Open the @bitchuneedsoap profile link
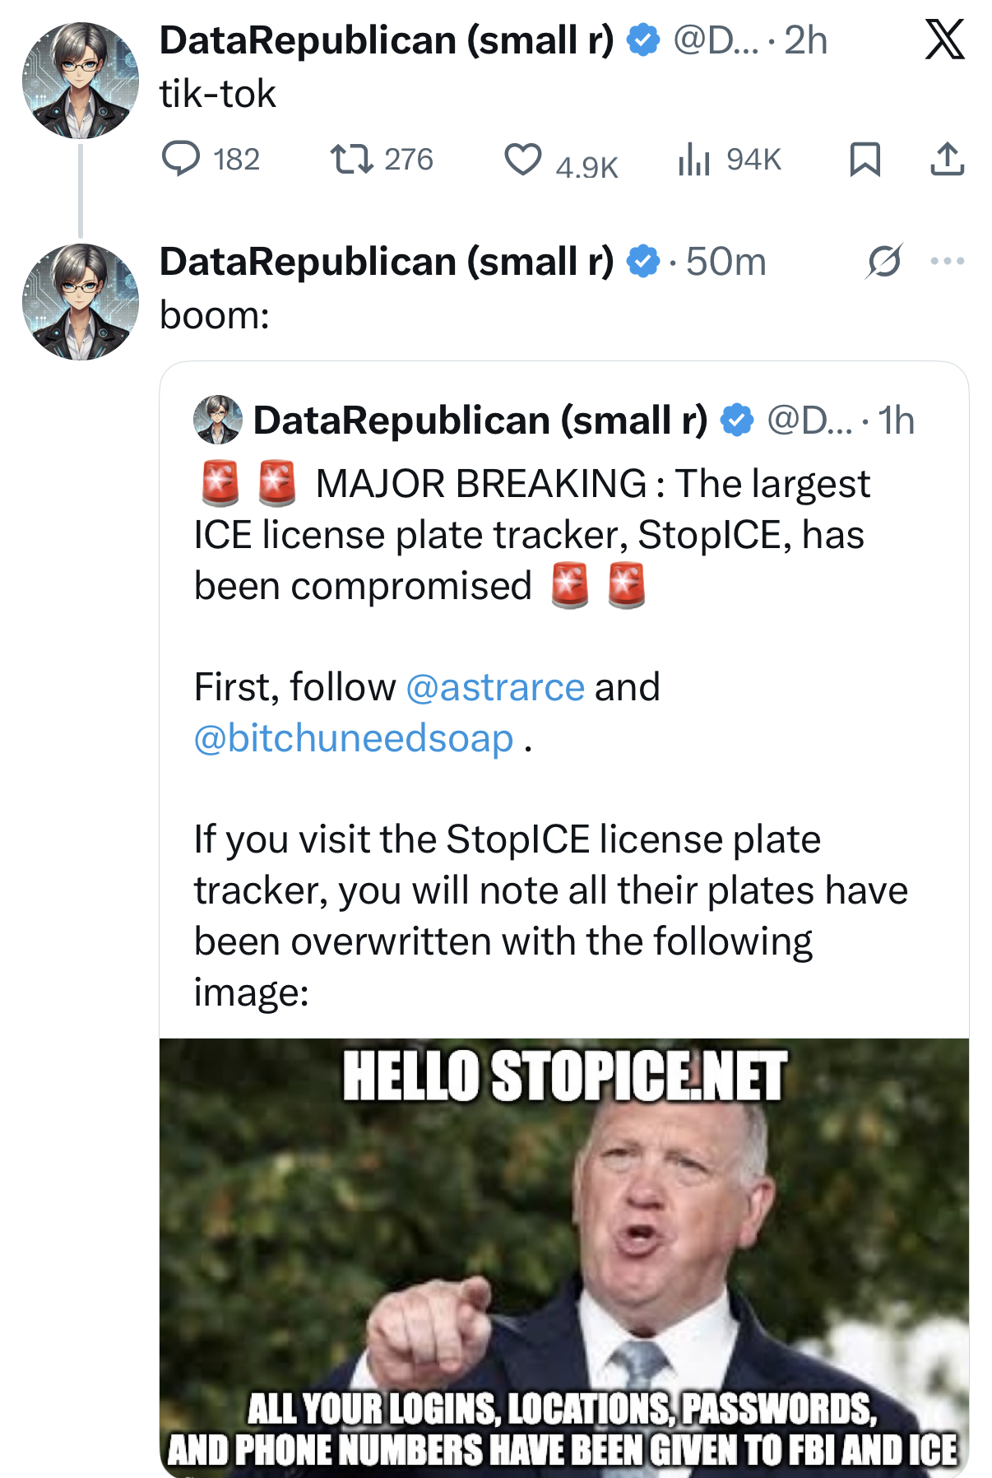 354,738
